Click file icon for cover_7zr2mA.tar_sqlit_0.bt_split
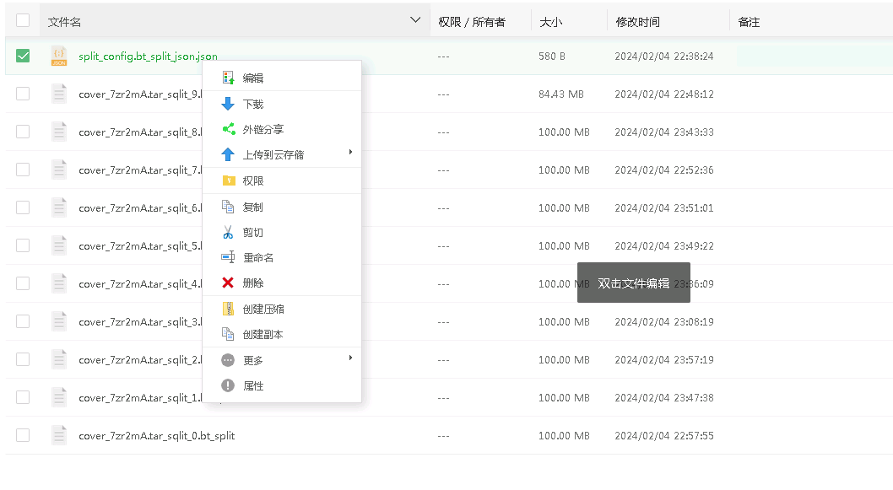Viewport: 893px width, 490px height. pyautogui.click(x=58, y=435)
